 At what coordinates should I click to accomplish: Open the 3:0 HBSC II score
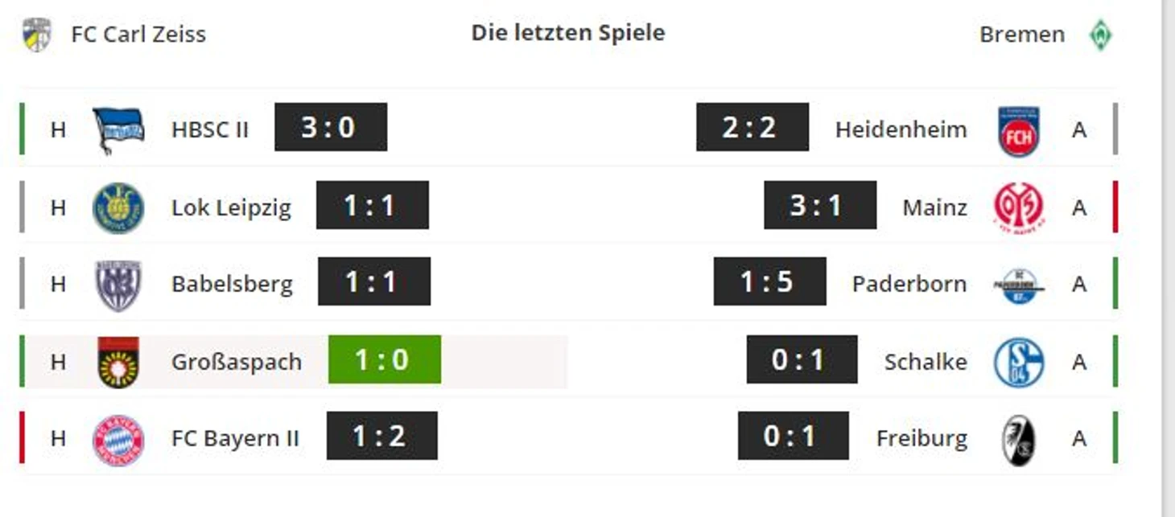(331, 127)
